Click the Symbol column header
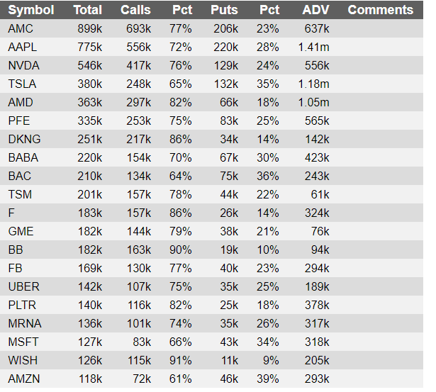Viewport: 436px width, 392px height. pyautogui.click(x=31, y=10)
